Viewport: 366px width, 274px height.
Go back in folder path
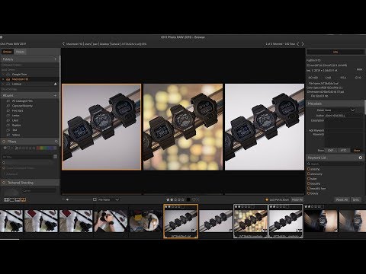63,44
